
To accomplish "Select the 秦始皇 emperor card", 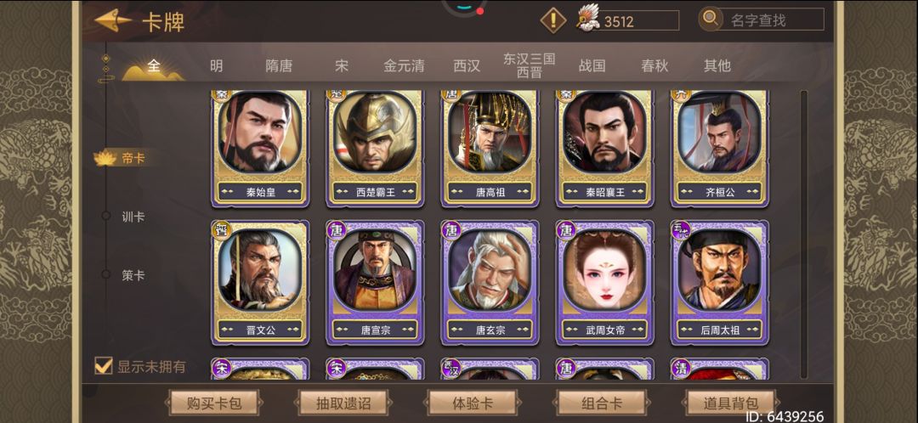I will pos(260,148).
